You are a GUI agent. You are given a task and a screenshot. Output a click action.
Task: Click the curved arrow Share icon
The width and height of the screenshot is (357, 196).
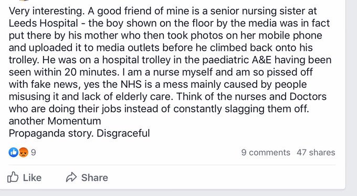tap(71, 177)
